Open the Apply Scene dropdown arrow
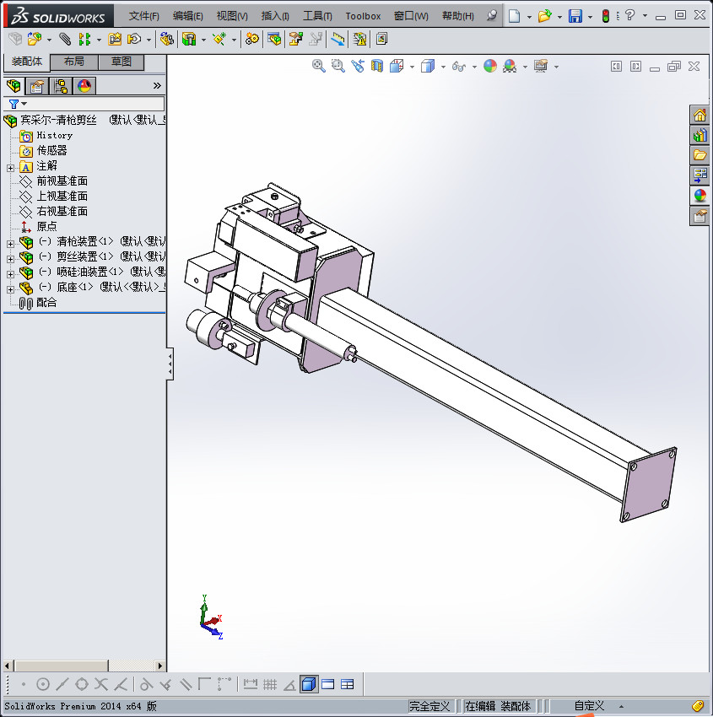Image resolution: width=713 pixels, height=717 pixels. click(525, 67)
